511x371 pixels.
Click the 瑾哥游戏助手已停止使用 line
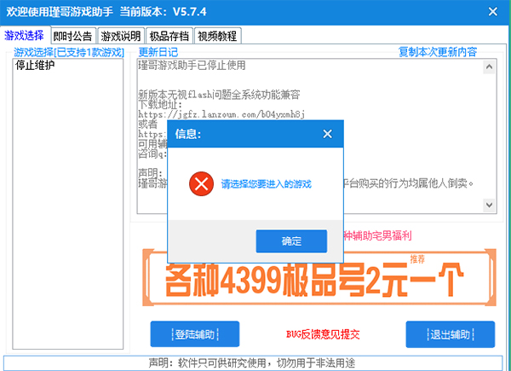pyautogui.click(x=192, y=66)
